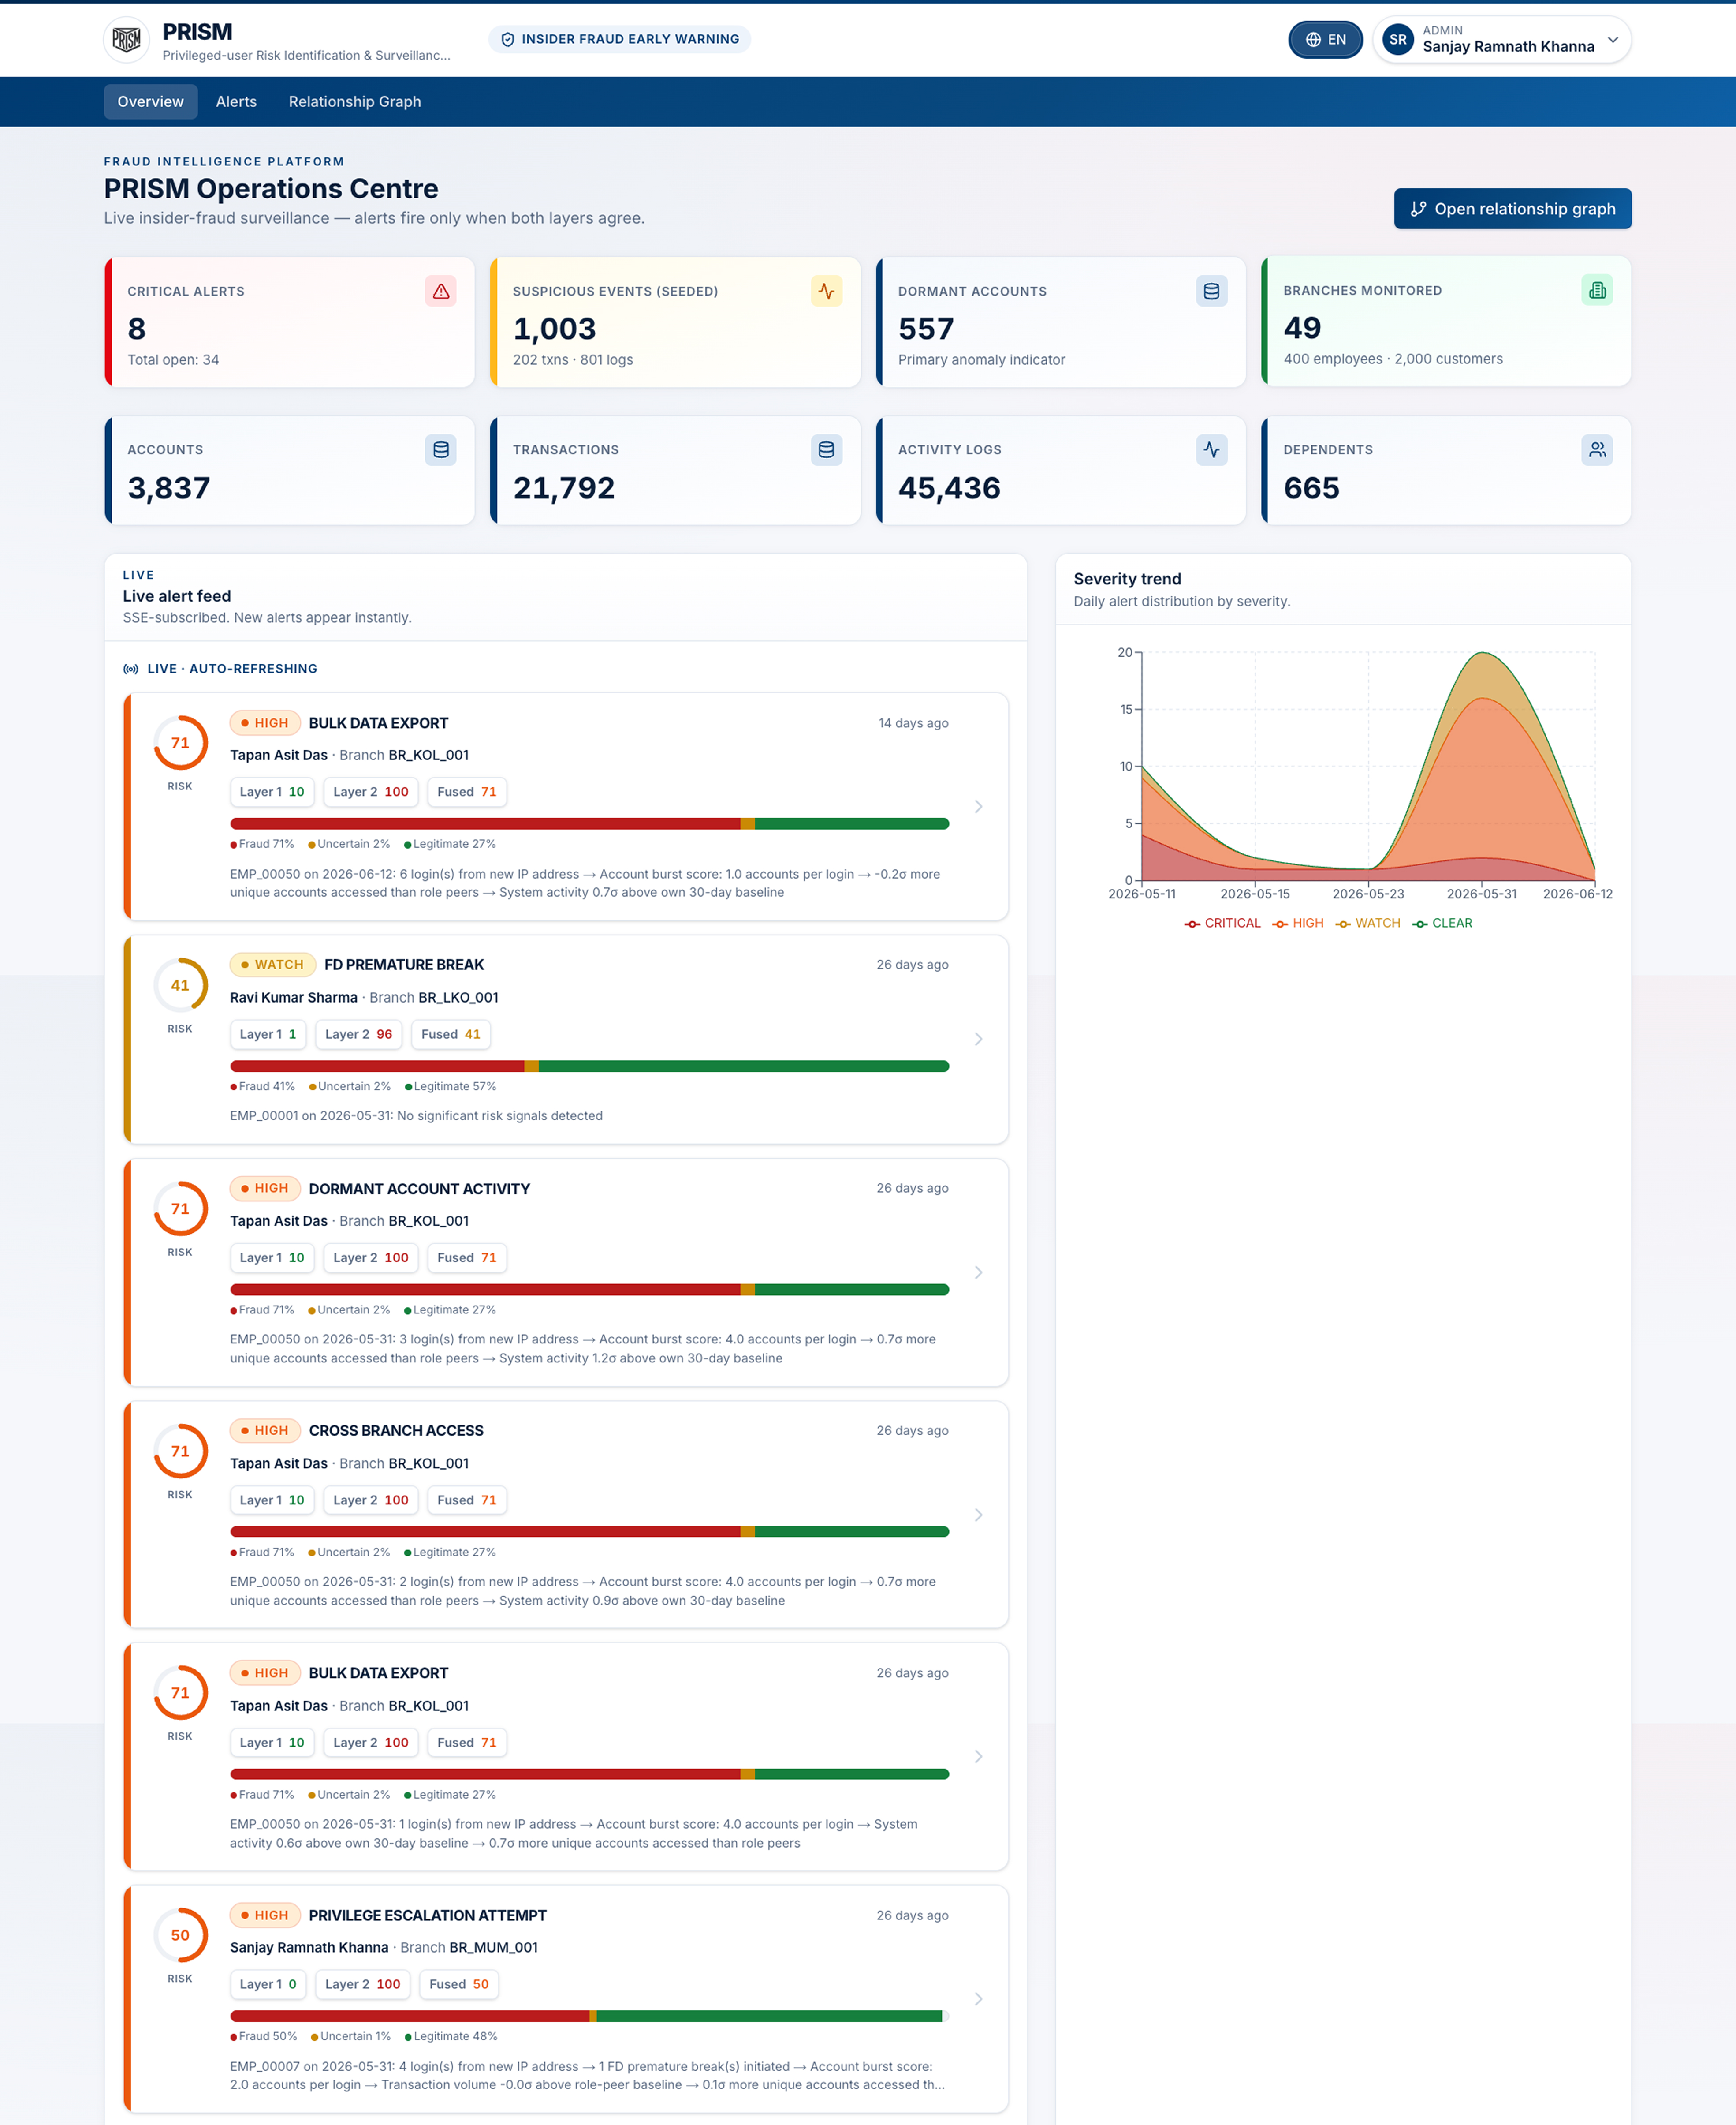Click the Layer 2 96 chip for Ravi Kumar Sharma
1736x2125 pixels.
[x=358, y=1034]
